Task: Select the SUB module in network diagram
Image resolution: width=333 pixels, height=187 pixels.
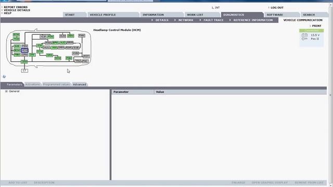Action: (76, 48)
